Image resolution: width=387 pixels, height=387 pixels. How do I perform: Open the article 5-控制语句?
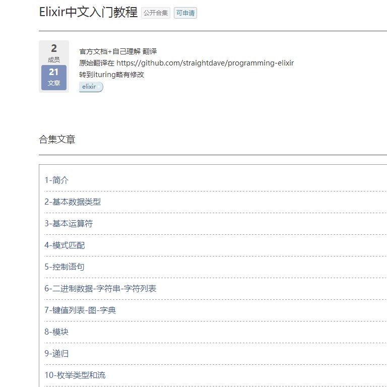pyautogui.click(x=64, y=267)
